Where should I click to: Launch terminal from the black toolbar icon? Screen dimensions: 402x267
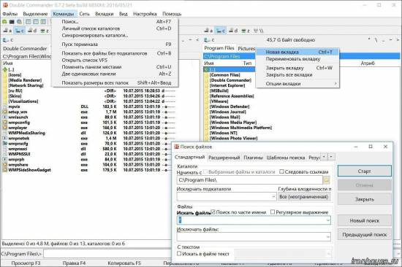click(x=12, y=22)
